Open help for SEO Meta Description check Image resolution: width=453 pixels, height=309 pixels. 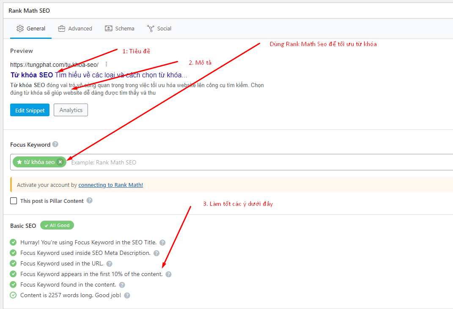click(156, 253)
